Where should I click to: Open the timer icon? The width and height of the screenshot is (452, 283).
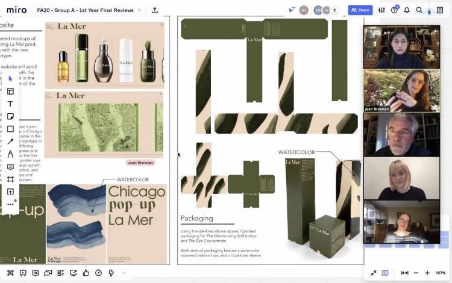[x=99, y=273]
